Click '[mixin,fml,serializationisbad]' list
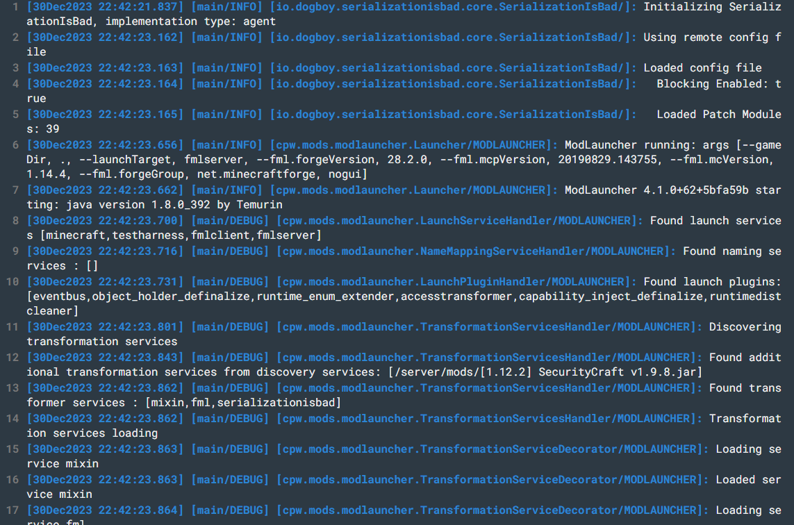This screenshot has height=525, width=794. click(243, 403)
